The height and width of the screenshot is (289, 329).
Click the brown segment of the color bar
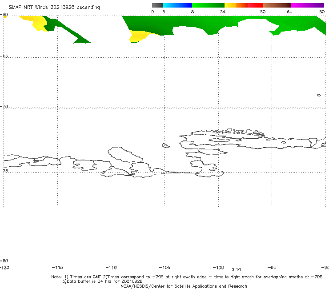click(277, 5)
